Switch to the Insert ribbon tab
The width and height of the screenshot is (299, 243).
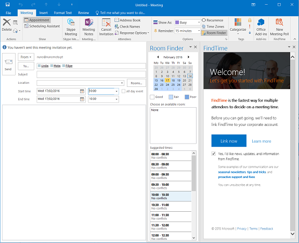click(x=43, y=13)
